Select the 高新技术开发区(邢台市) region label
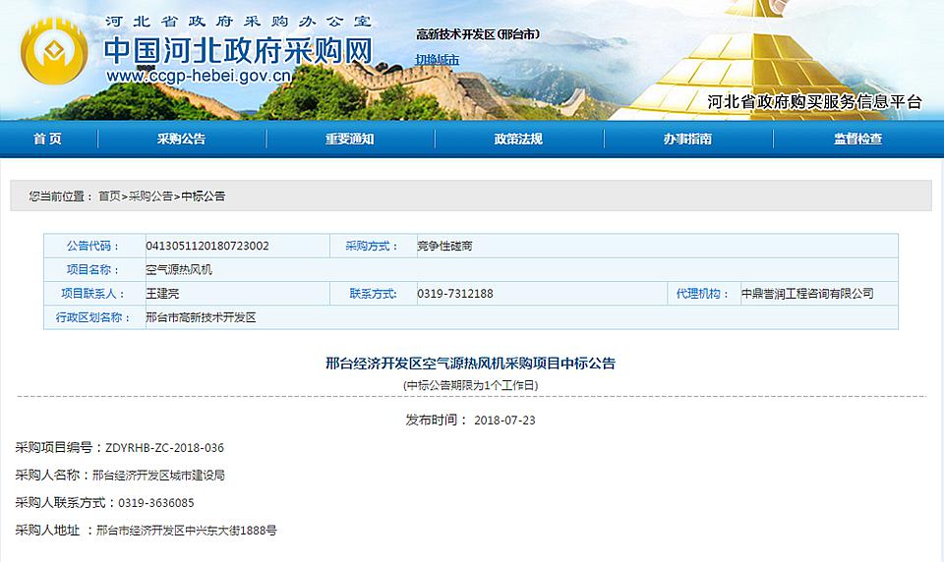This screenshot has height=562, width=944. 477,34
